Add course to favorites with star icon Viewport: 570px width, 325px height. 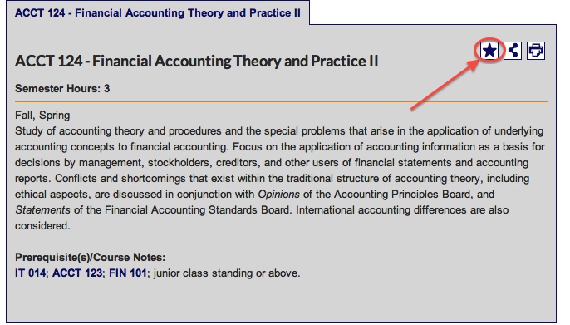click(x=489, y=50)
